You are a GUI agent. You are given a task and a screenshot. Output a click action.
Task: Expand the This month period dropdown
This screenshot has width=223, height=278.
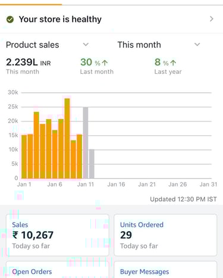pos(159,45)
